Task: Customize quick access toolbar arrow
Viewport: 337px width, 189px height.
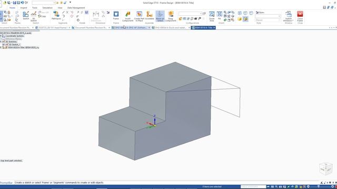Action: (x=70, y=2)
